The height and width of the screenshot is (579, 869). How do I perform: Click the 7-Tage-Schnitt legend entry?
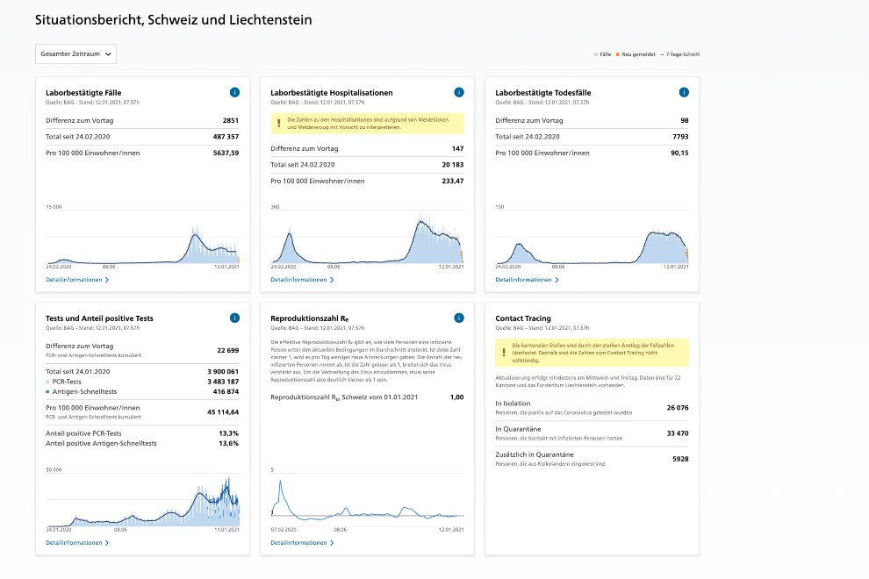tap(680, 54)
